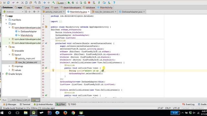Run the app with the green play icon
The image size is (207, 116).
pyautogui.click(x=69, y=3)
